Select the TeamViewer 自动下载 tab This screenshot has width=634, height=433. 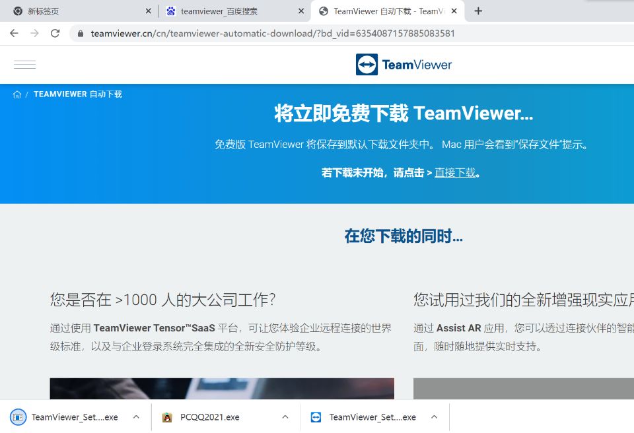[x=388, y=11]
